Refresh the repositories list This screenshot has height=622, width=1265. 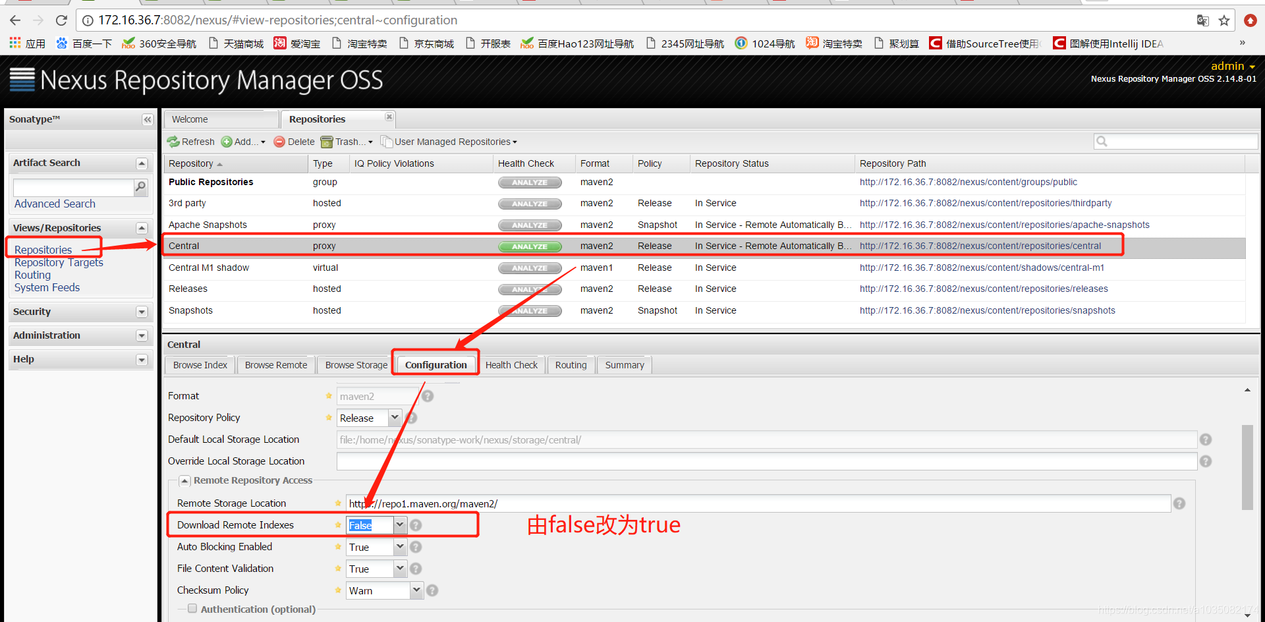tap(191, 142)
